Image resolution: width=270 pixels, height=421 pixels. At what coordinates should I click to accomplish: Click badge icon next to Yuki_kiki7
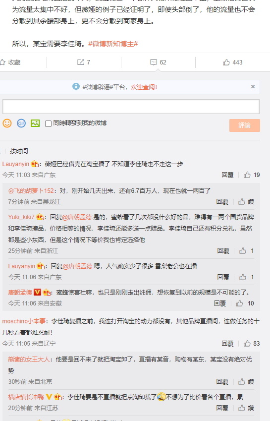(40, 217)
